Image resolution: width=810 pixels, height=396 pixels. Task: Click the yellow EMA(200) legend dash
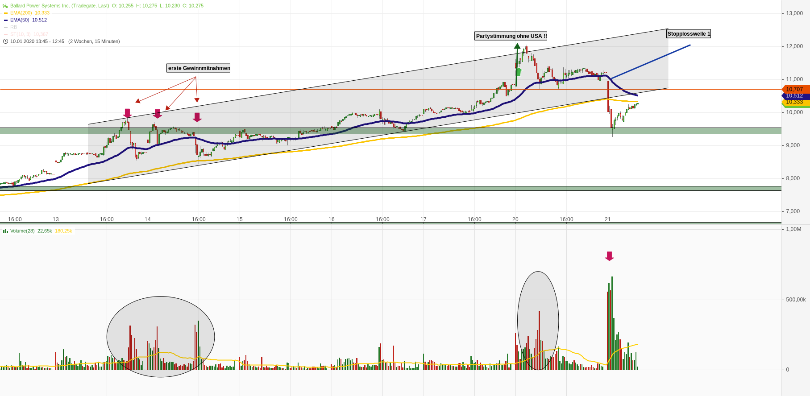6,13
